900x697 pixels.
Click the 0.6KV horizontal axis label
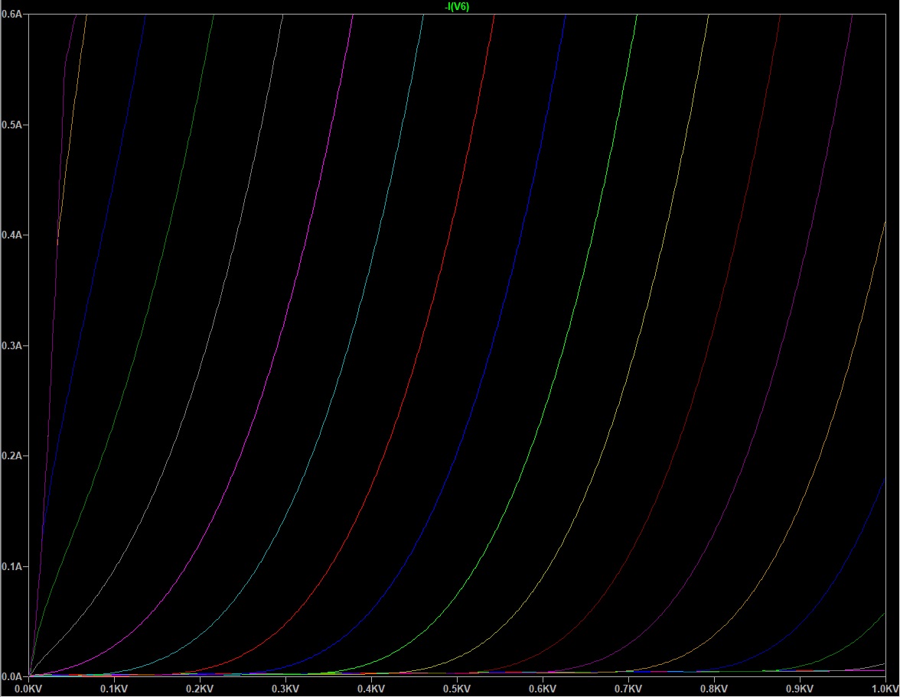click(543, 689)
